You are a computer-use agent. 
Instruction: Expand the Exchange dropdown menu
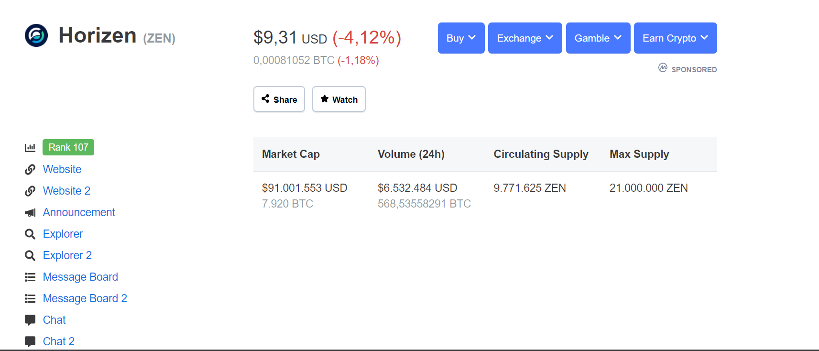coord(524,38)
